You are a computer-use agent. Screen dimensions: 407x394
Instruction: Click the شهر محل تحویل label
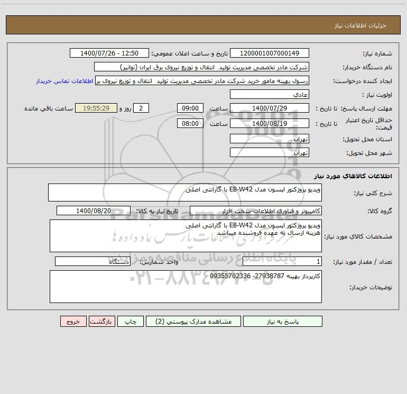[x=369, y=153]
